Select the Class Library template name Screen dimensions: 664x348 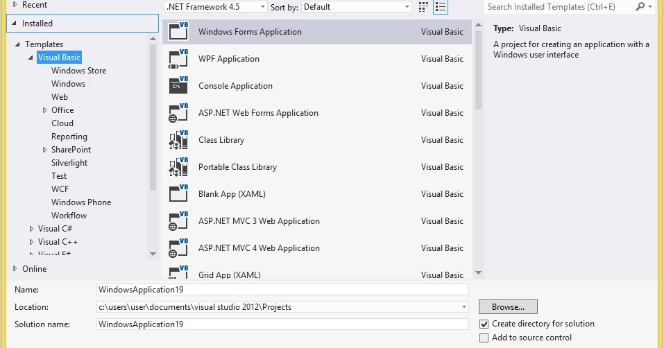(221, 140)
